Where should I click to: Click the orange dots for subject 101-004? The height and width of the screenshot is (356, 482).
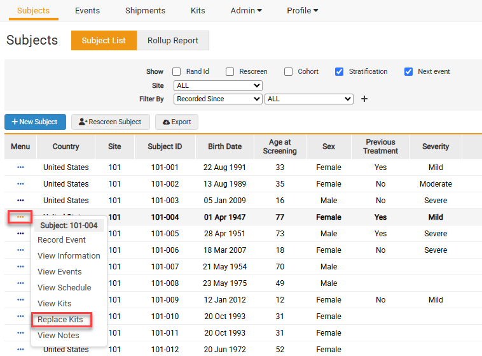20,217
